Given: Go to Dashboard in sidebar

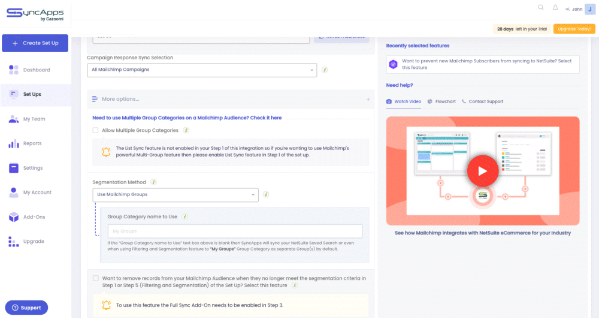Looking at the screenshot, I should click(37, 70).
